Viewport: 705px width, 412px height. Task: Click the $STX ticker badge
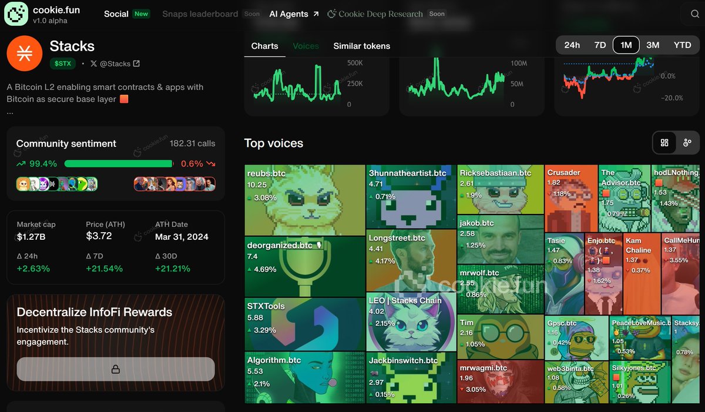coord(62,63)
